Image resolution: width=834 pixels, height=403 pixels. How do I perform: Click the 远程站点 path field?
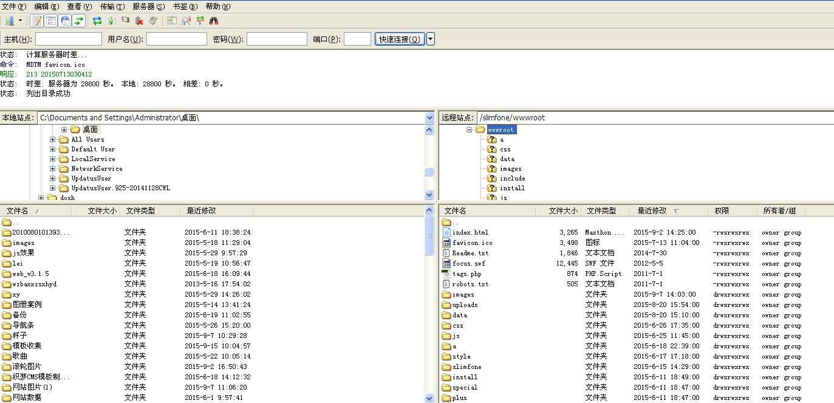[x=655, y=117]
